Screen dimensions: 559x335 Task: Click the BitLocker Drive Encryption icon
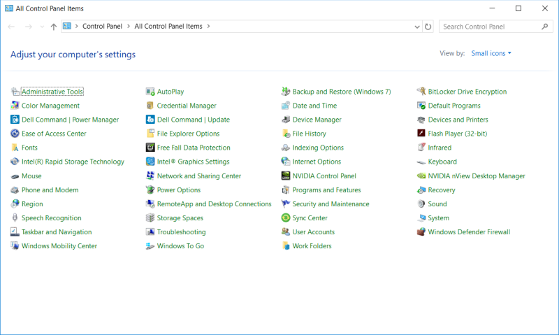pyautogui.click(x=421, y=92)
